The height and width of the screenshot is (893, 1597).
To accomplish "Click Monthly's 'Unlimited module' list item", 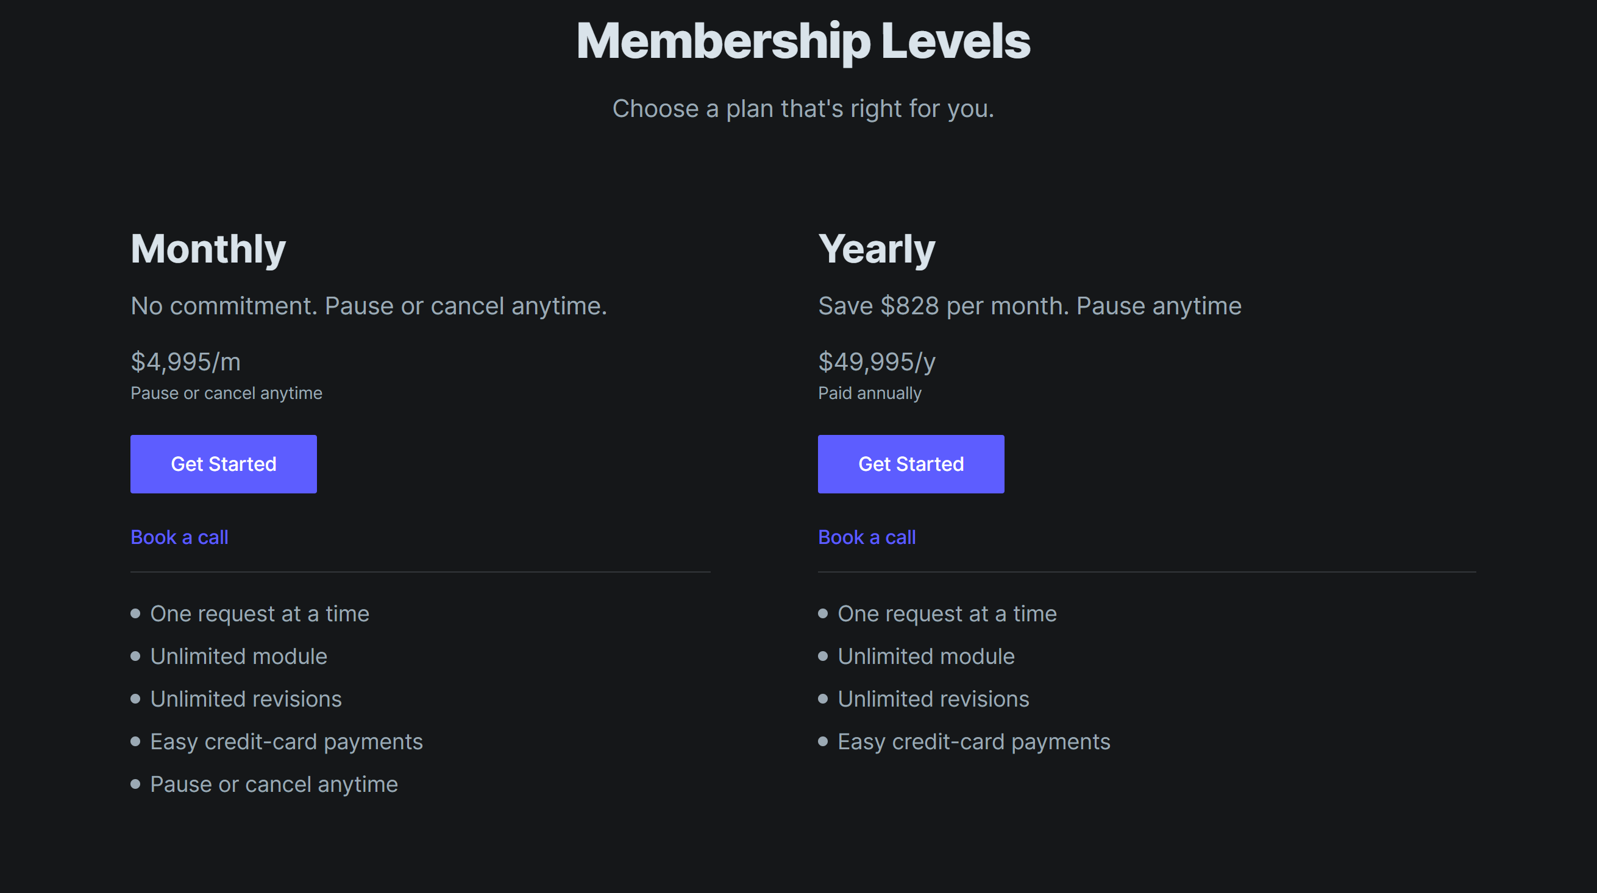I will coord(238,656).
